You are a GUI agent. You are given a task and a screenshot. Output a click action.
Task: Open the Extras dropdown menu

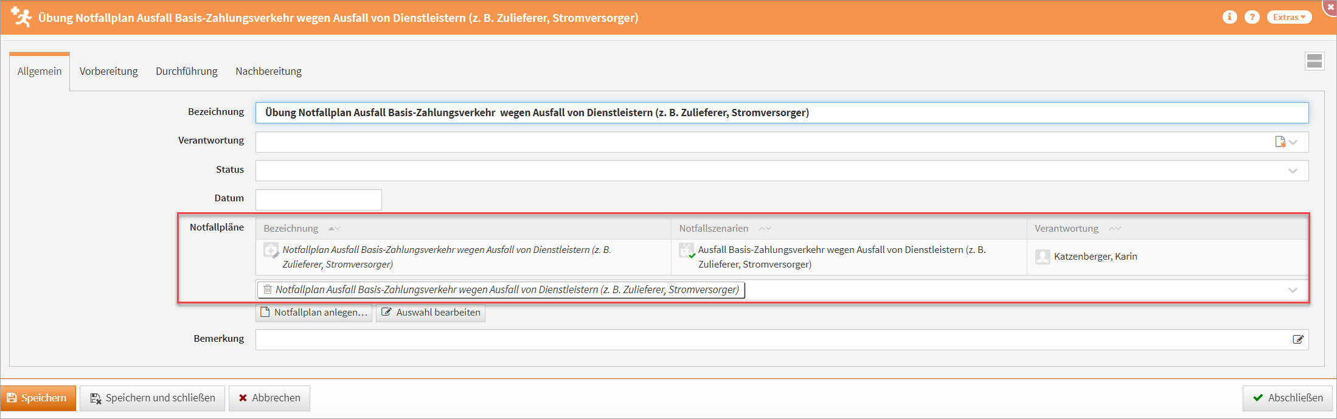click(1289, 17)
